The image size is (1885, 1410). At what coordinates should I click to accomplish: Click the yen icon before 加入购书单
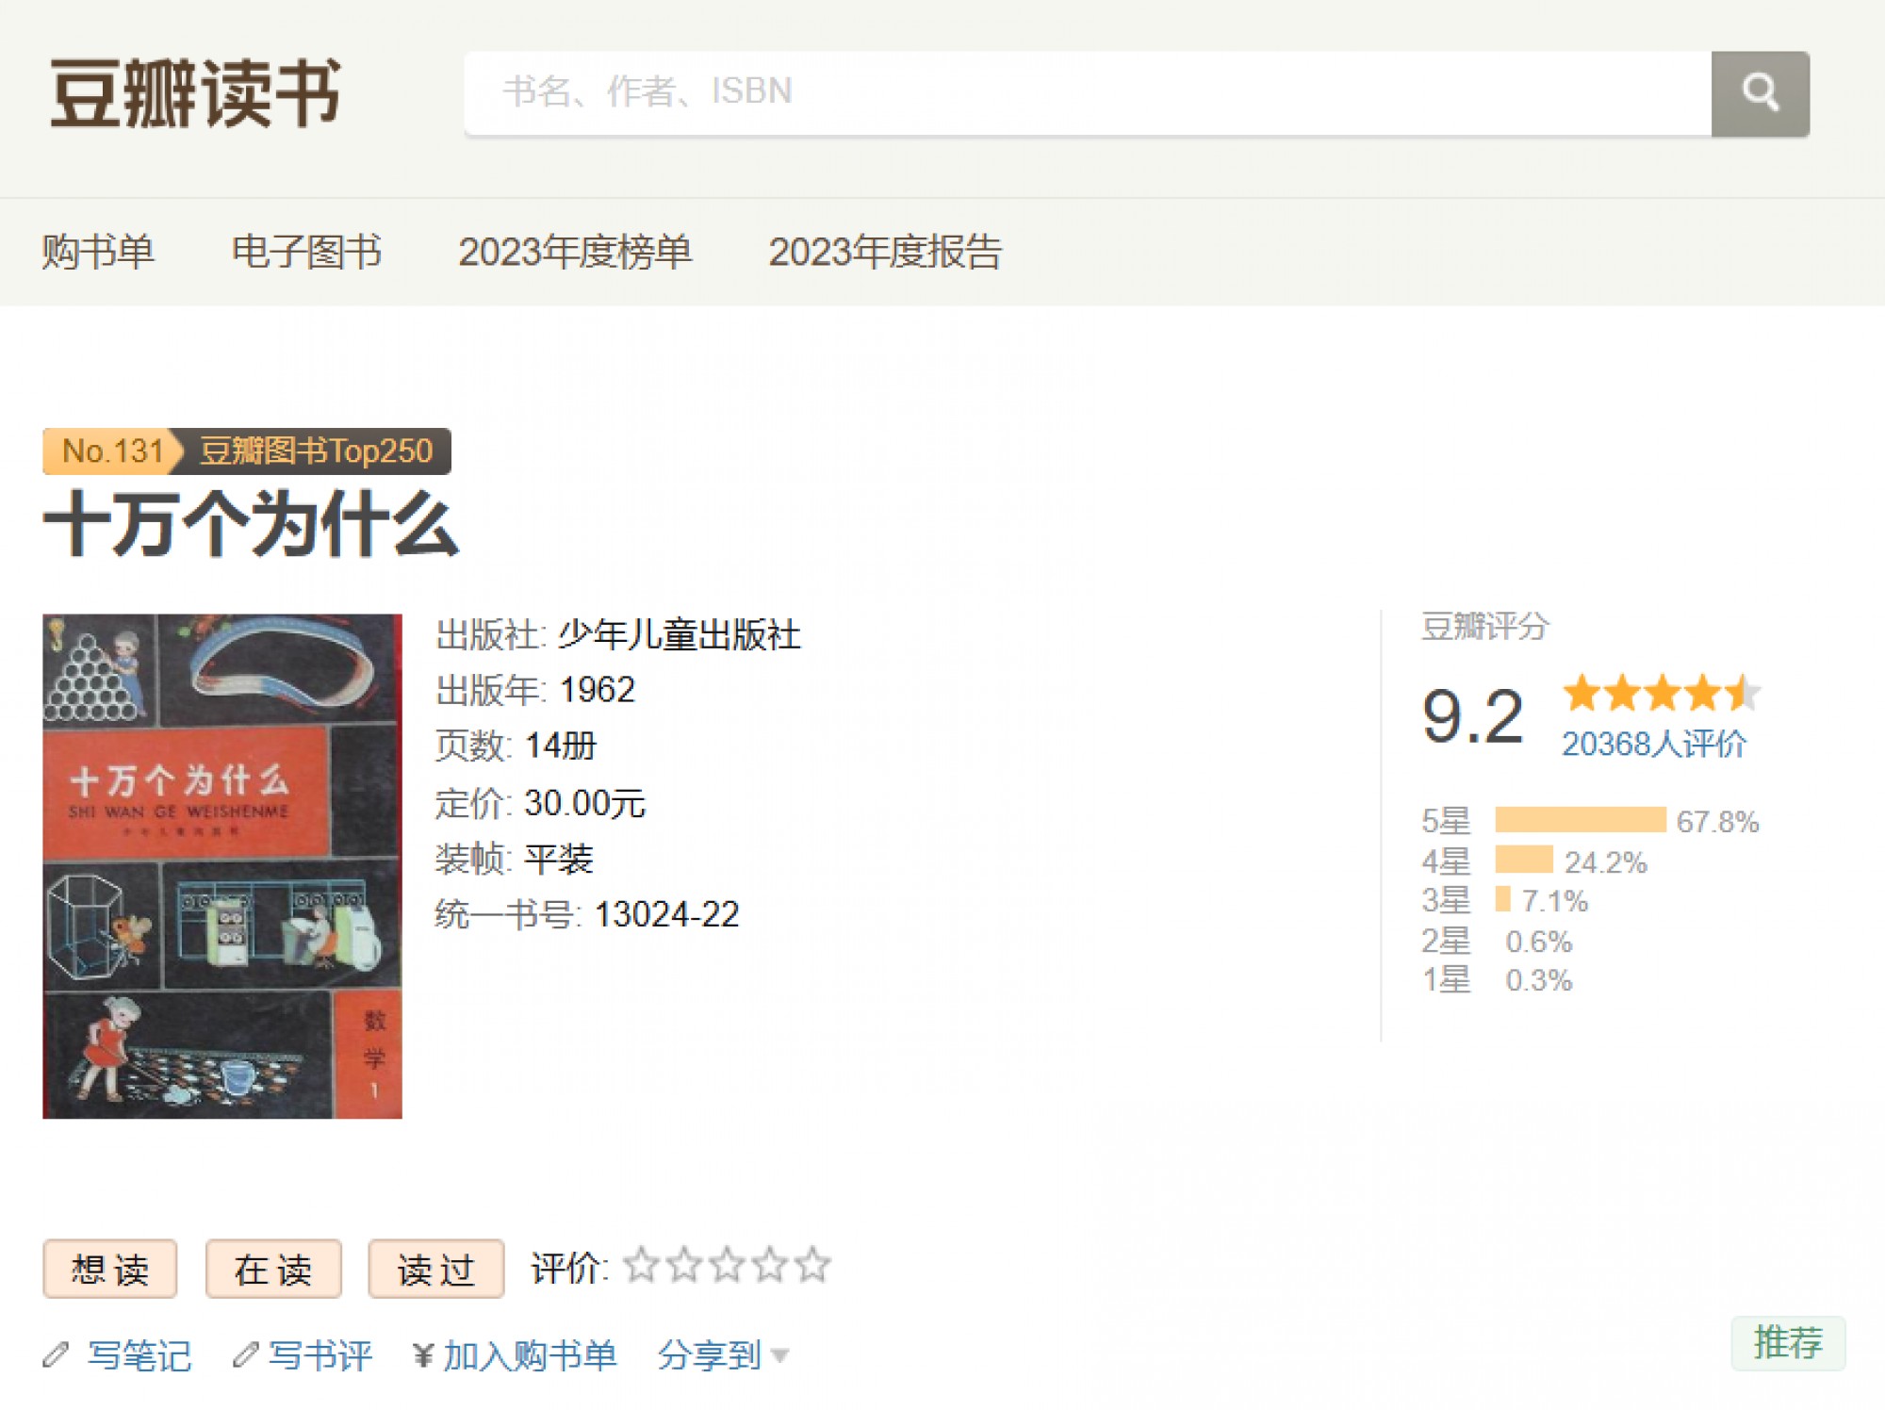(423, 1355)
